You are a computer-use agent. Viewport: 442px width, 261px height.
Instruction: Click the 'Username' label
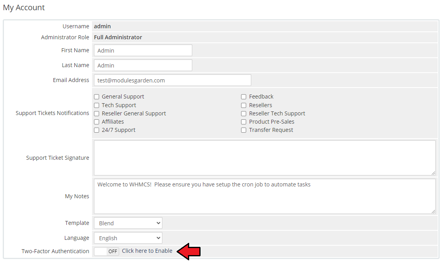[76, 26]
